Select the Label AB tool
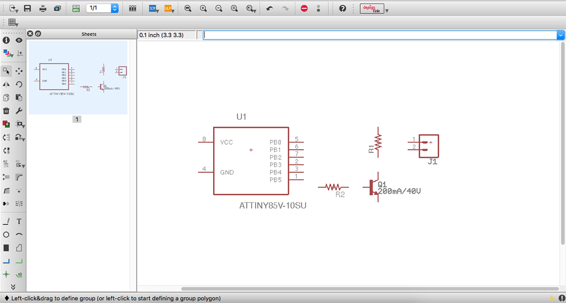The image size is (566, 303). point(19,275)
